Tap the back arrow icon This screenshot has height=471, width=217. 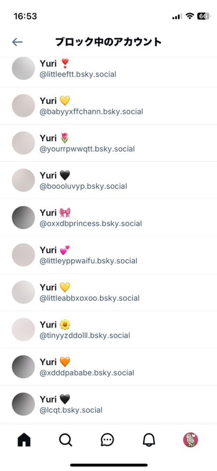tap(17, 42)
